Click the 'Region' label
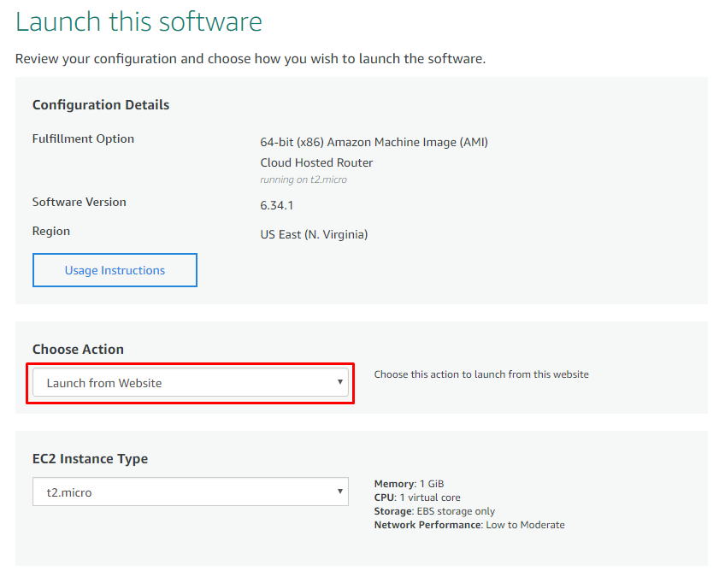The image size is (719, 577). [x=51, y=232]
